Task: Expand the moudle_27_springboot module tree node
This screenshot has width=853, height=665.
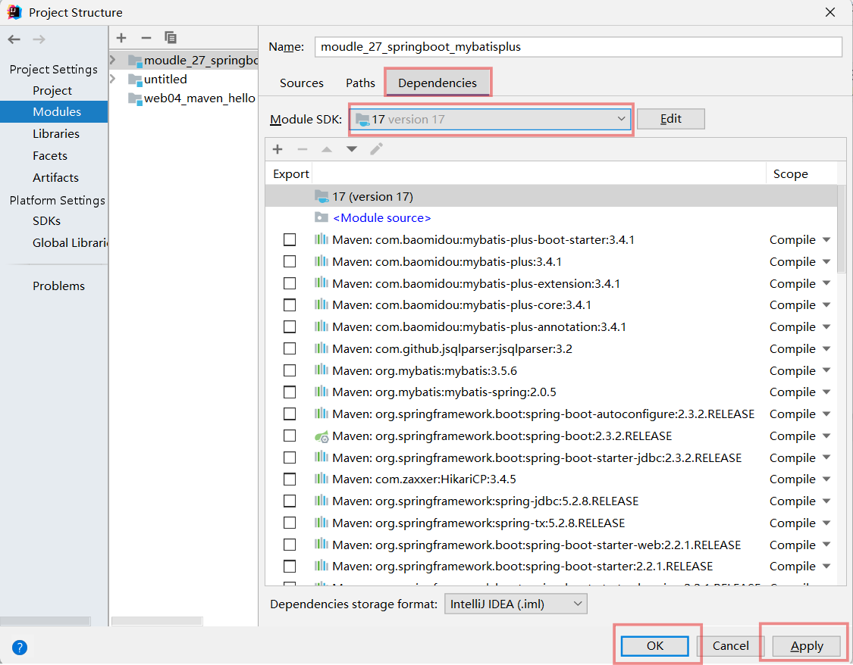Action: pyautogui.click(x=113, y=60)
